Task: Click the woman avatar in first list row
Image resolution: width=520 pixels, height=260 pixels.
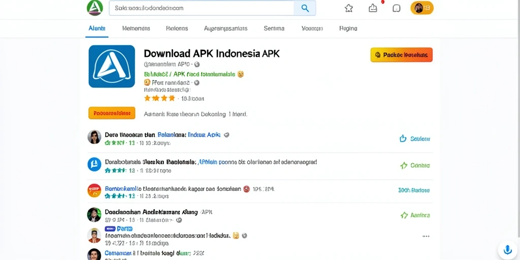Action: point(94,137)
